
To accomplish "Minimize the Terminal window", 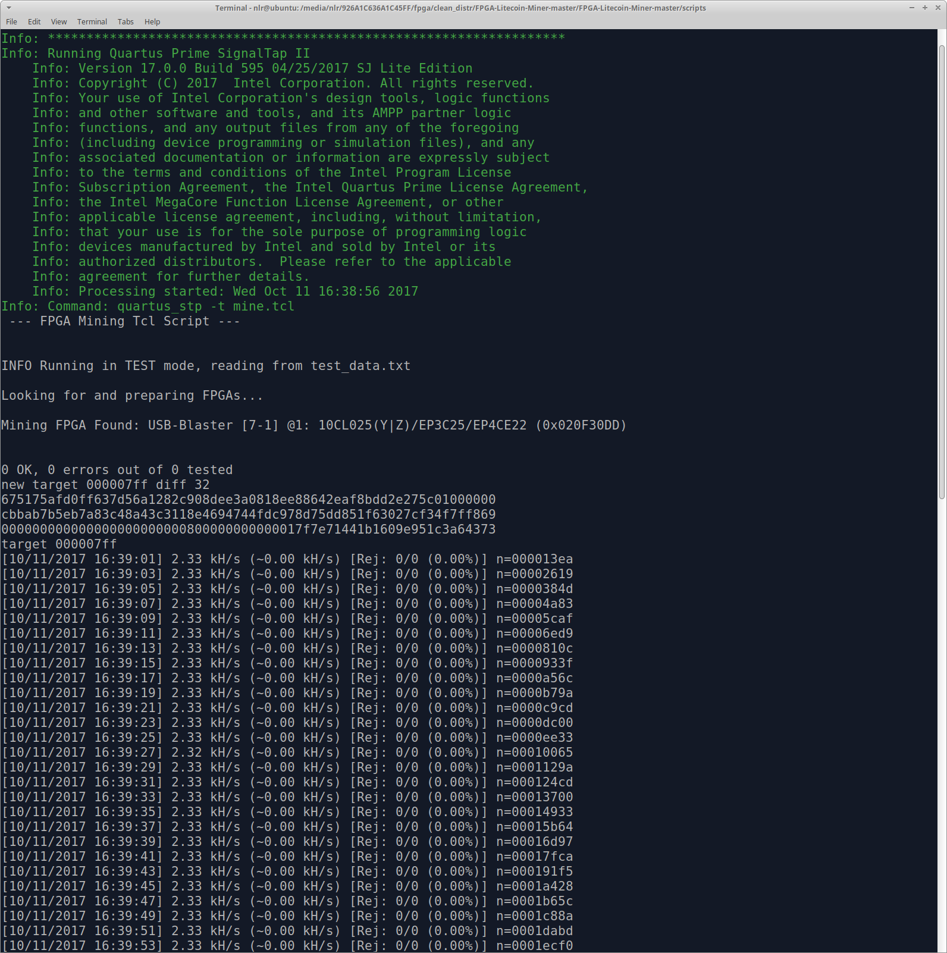I will [x=911, y=8].
